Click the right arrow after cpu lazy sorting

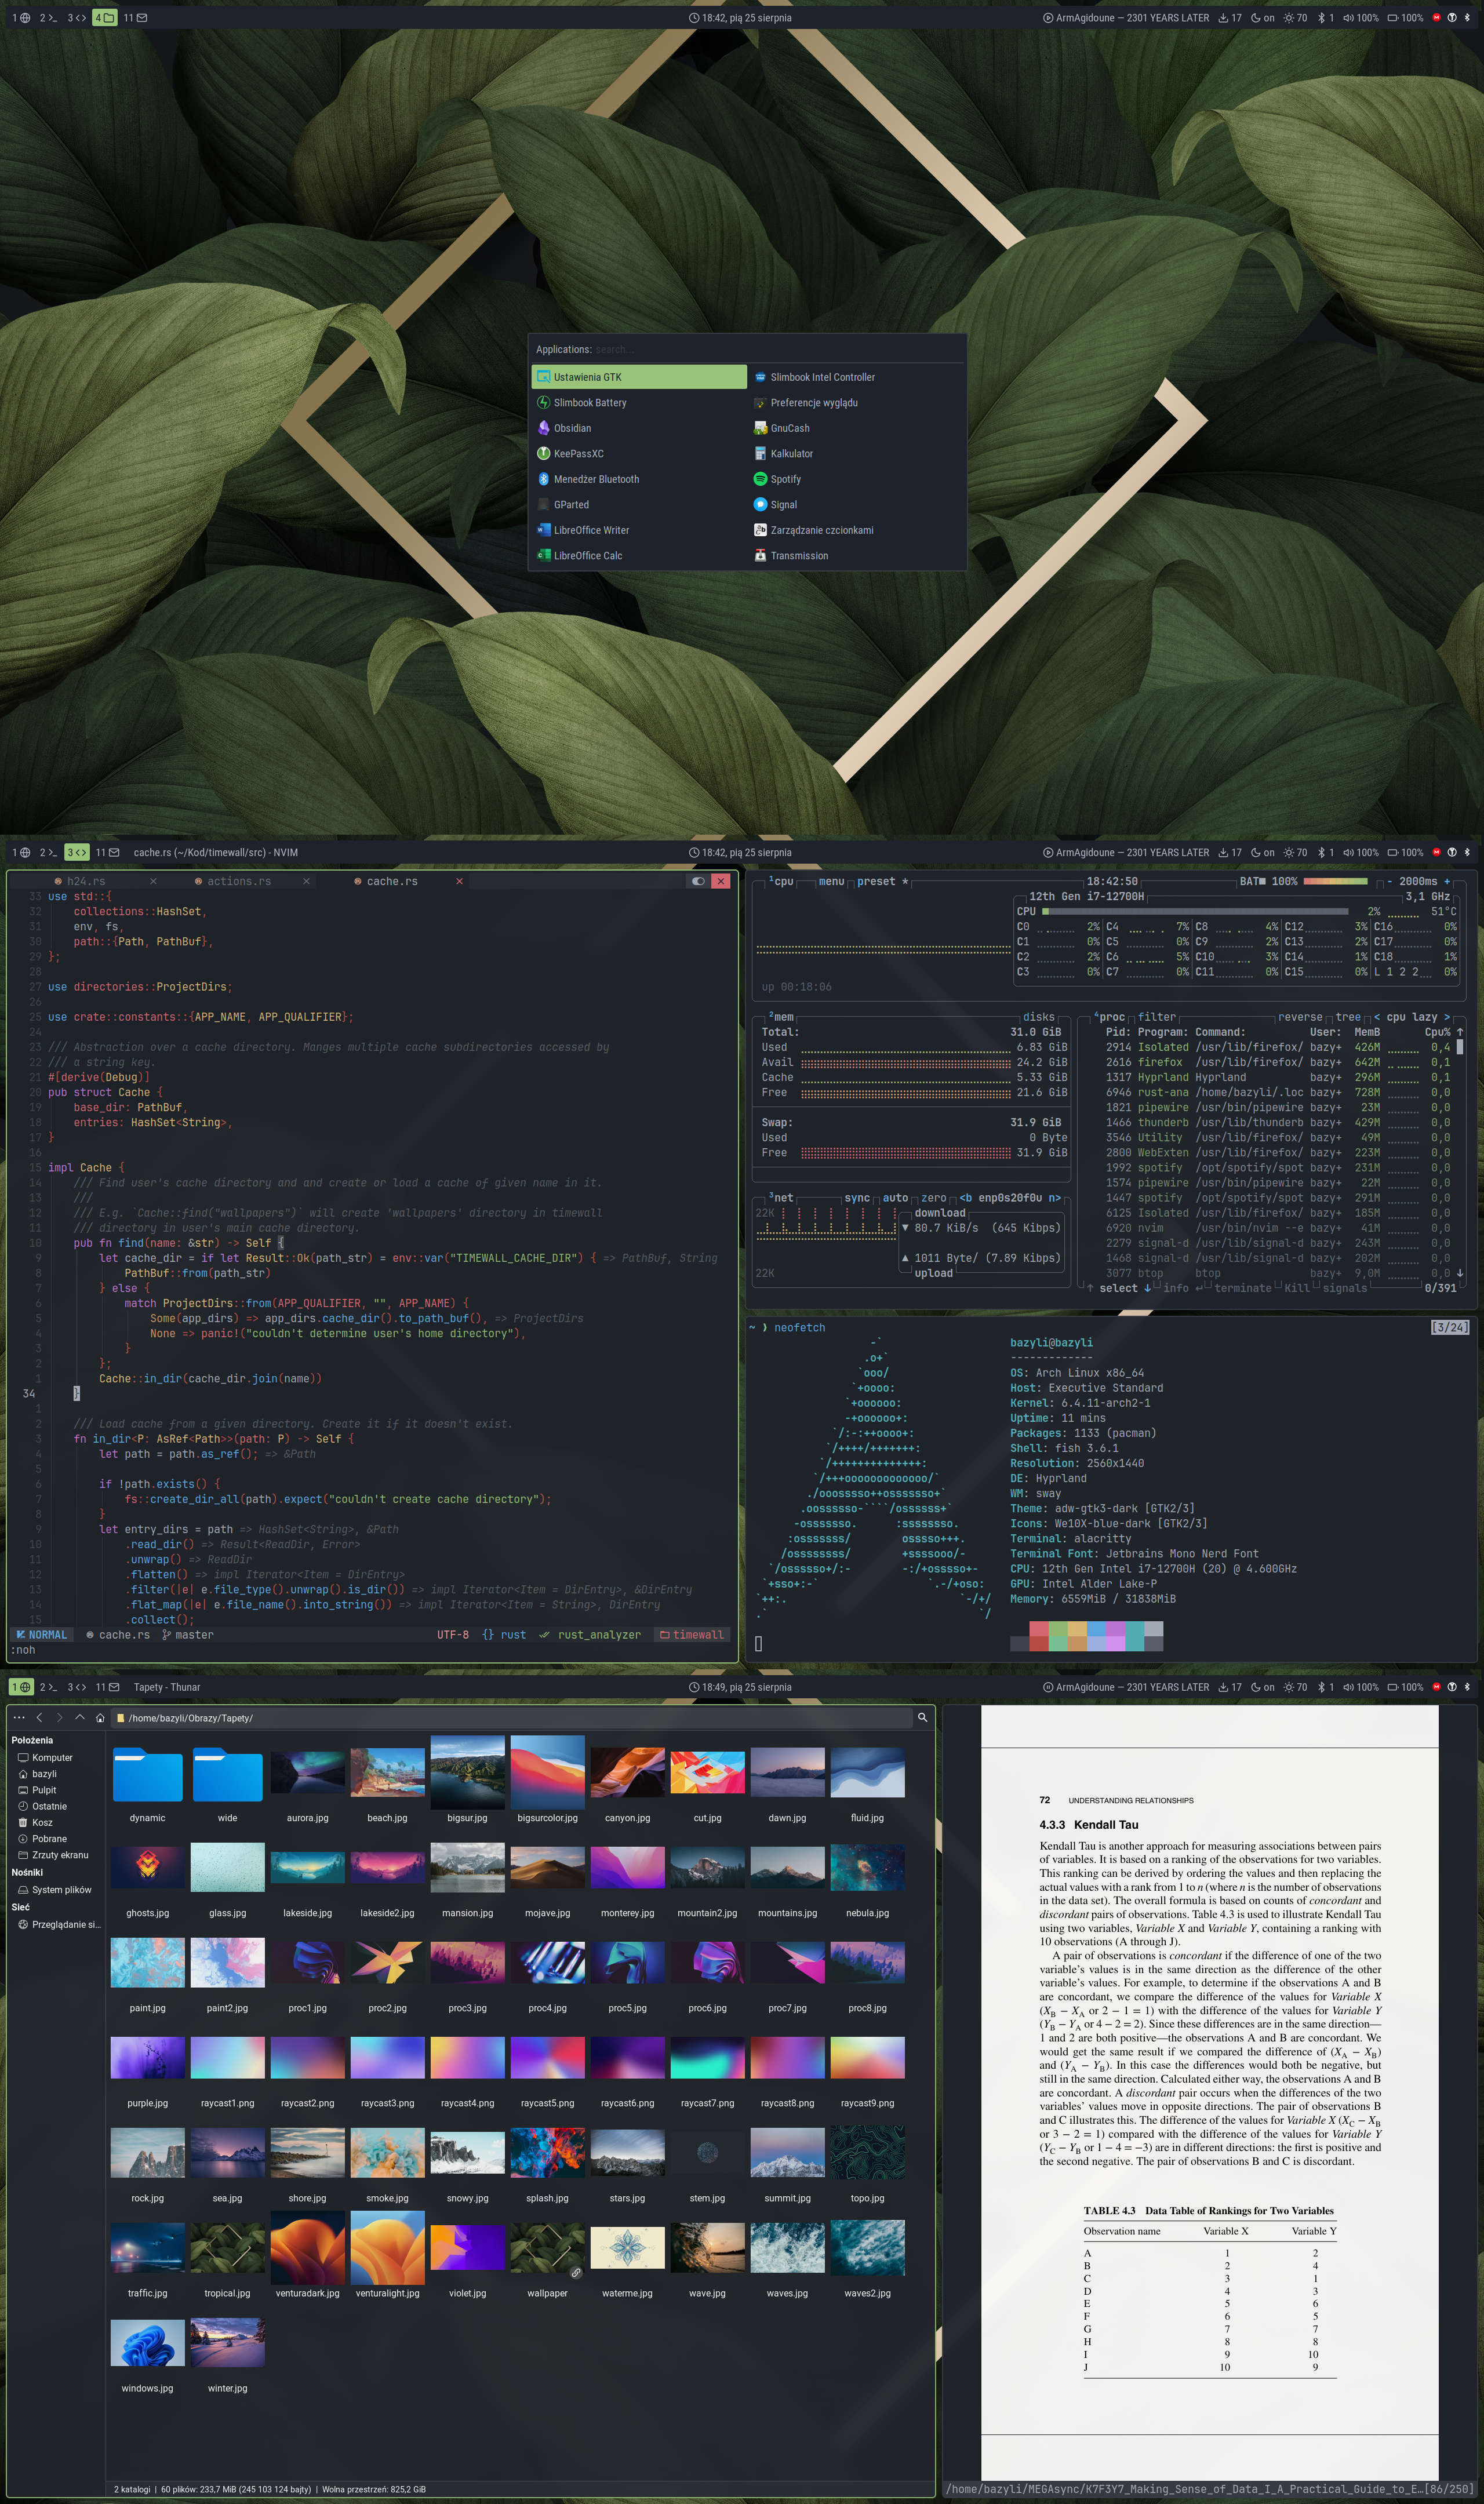click(x=1446, y=1017)
